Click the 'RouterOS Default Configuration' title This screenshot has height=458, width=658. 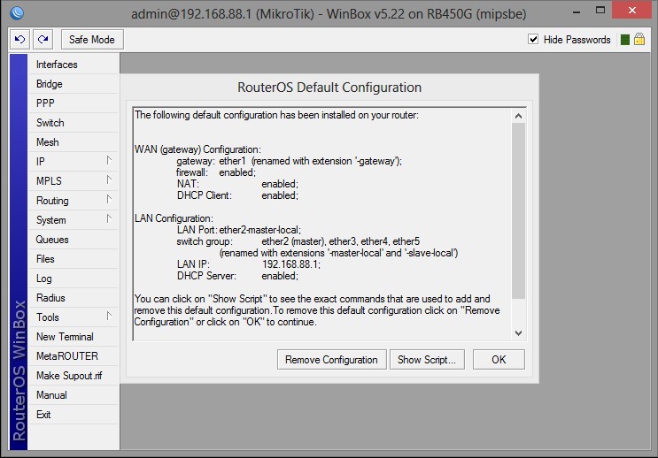[x=329, y=88]
